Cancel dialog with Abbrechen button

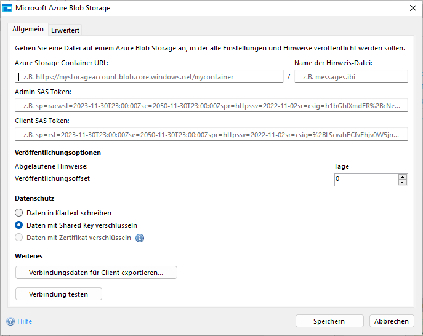pos(392,321)
